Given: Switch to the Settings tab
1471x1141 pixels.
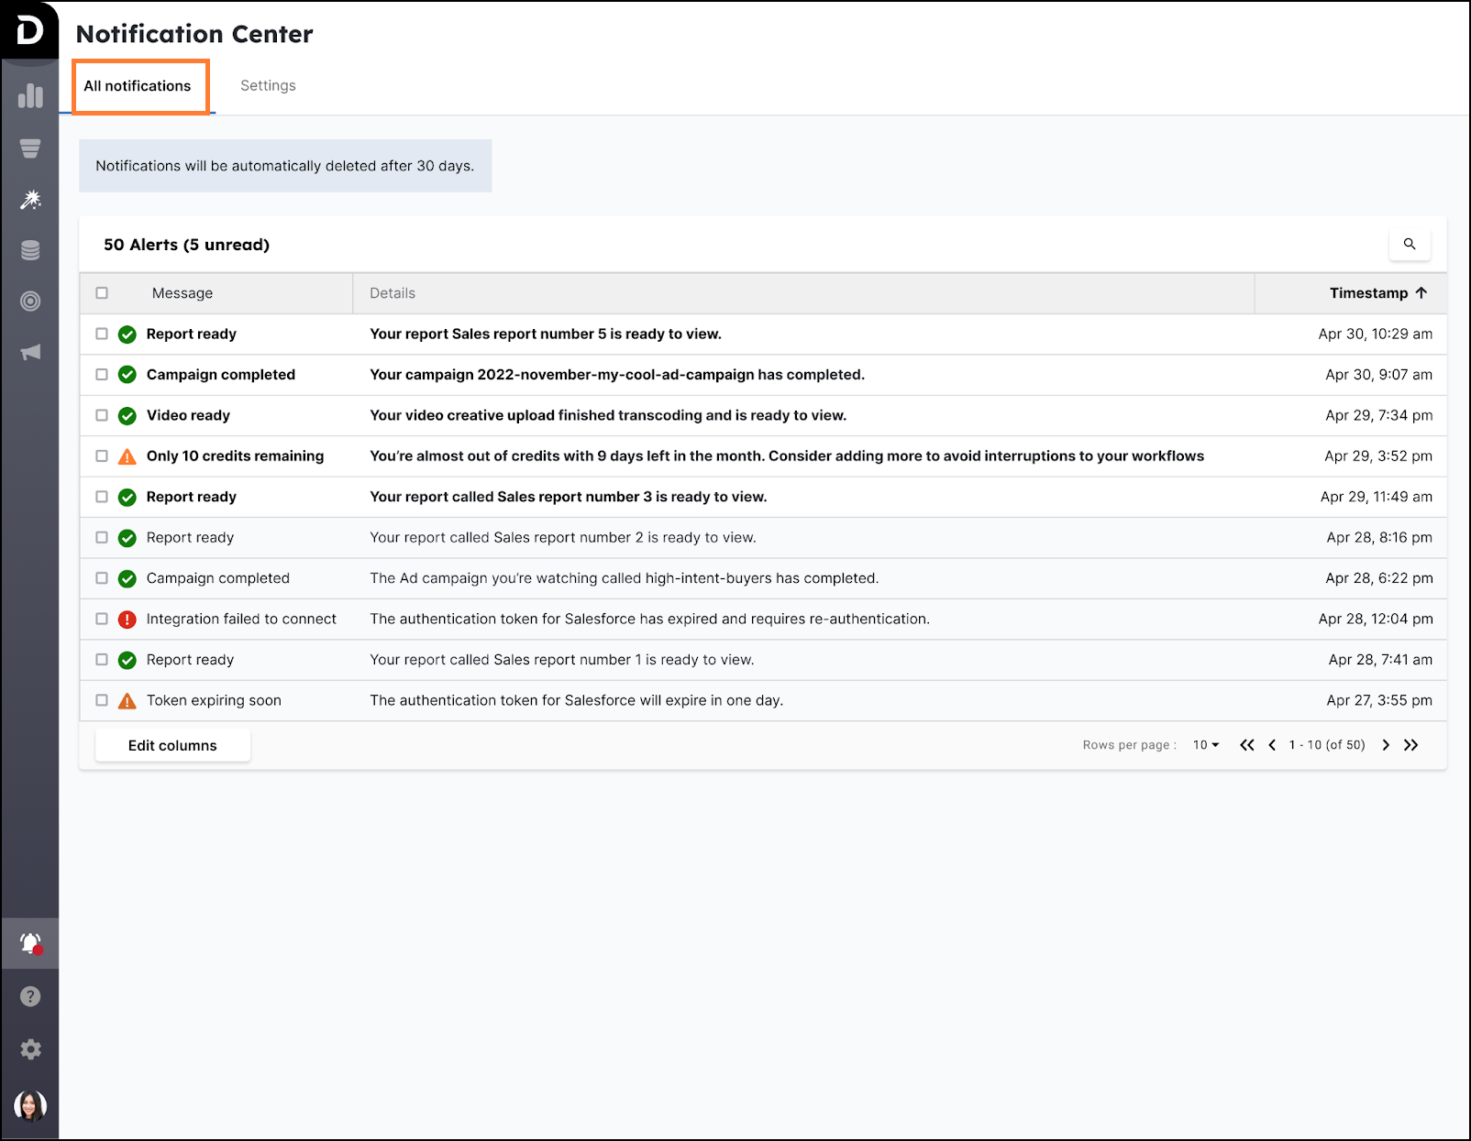Looking at the screenshot, I should (268, 85).
